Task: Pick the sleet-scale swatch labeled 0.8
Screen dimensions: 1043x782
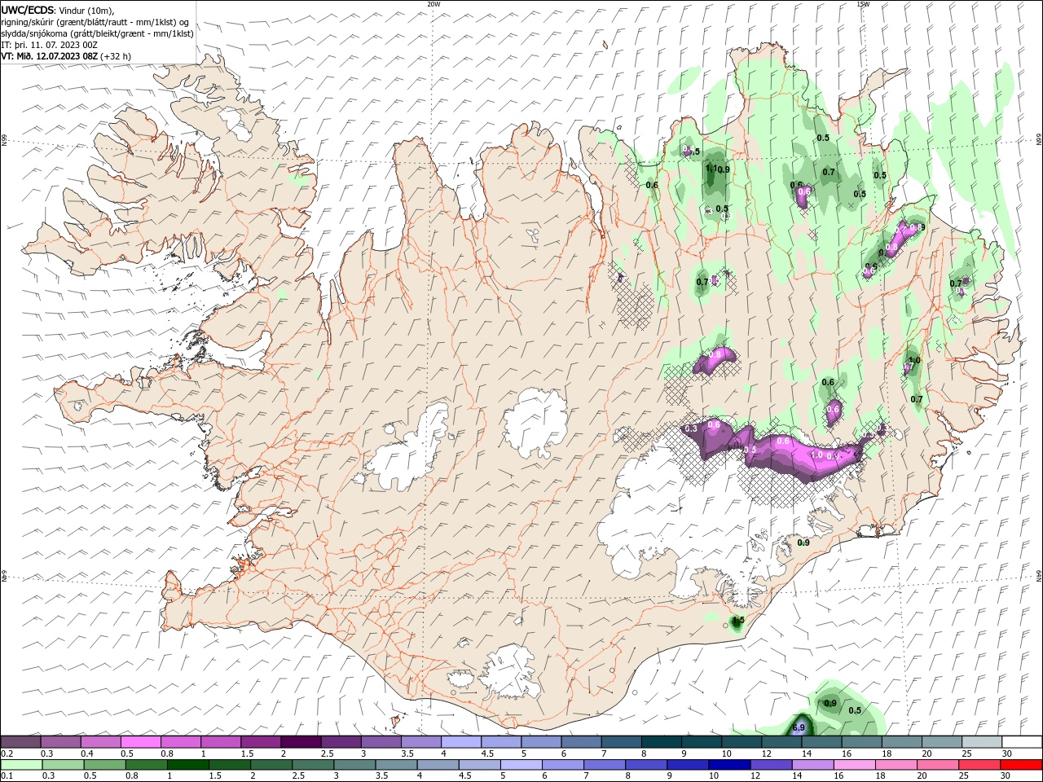Action: (181, 742)
